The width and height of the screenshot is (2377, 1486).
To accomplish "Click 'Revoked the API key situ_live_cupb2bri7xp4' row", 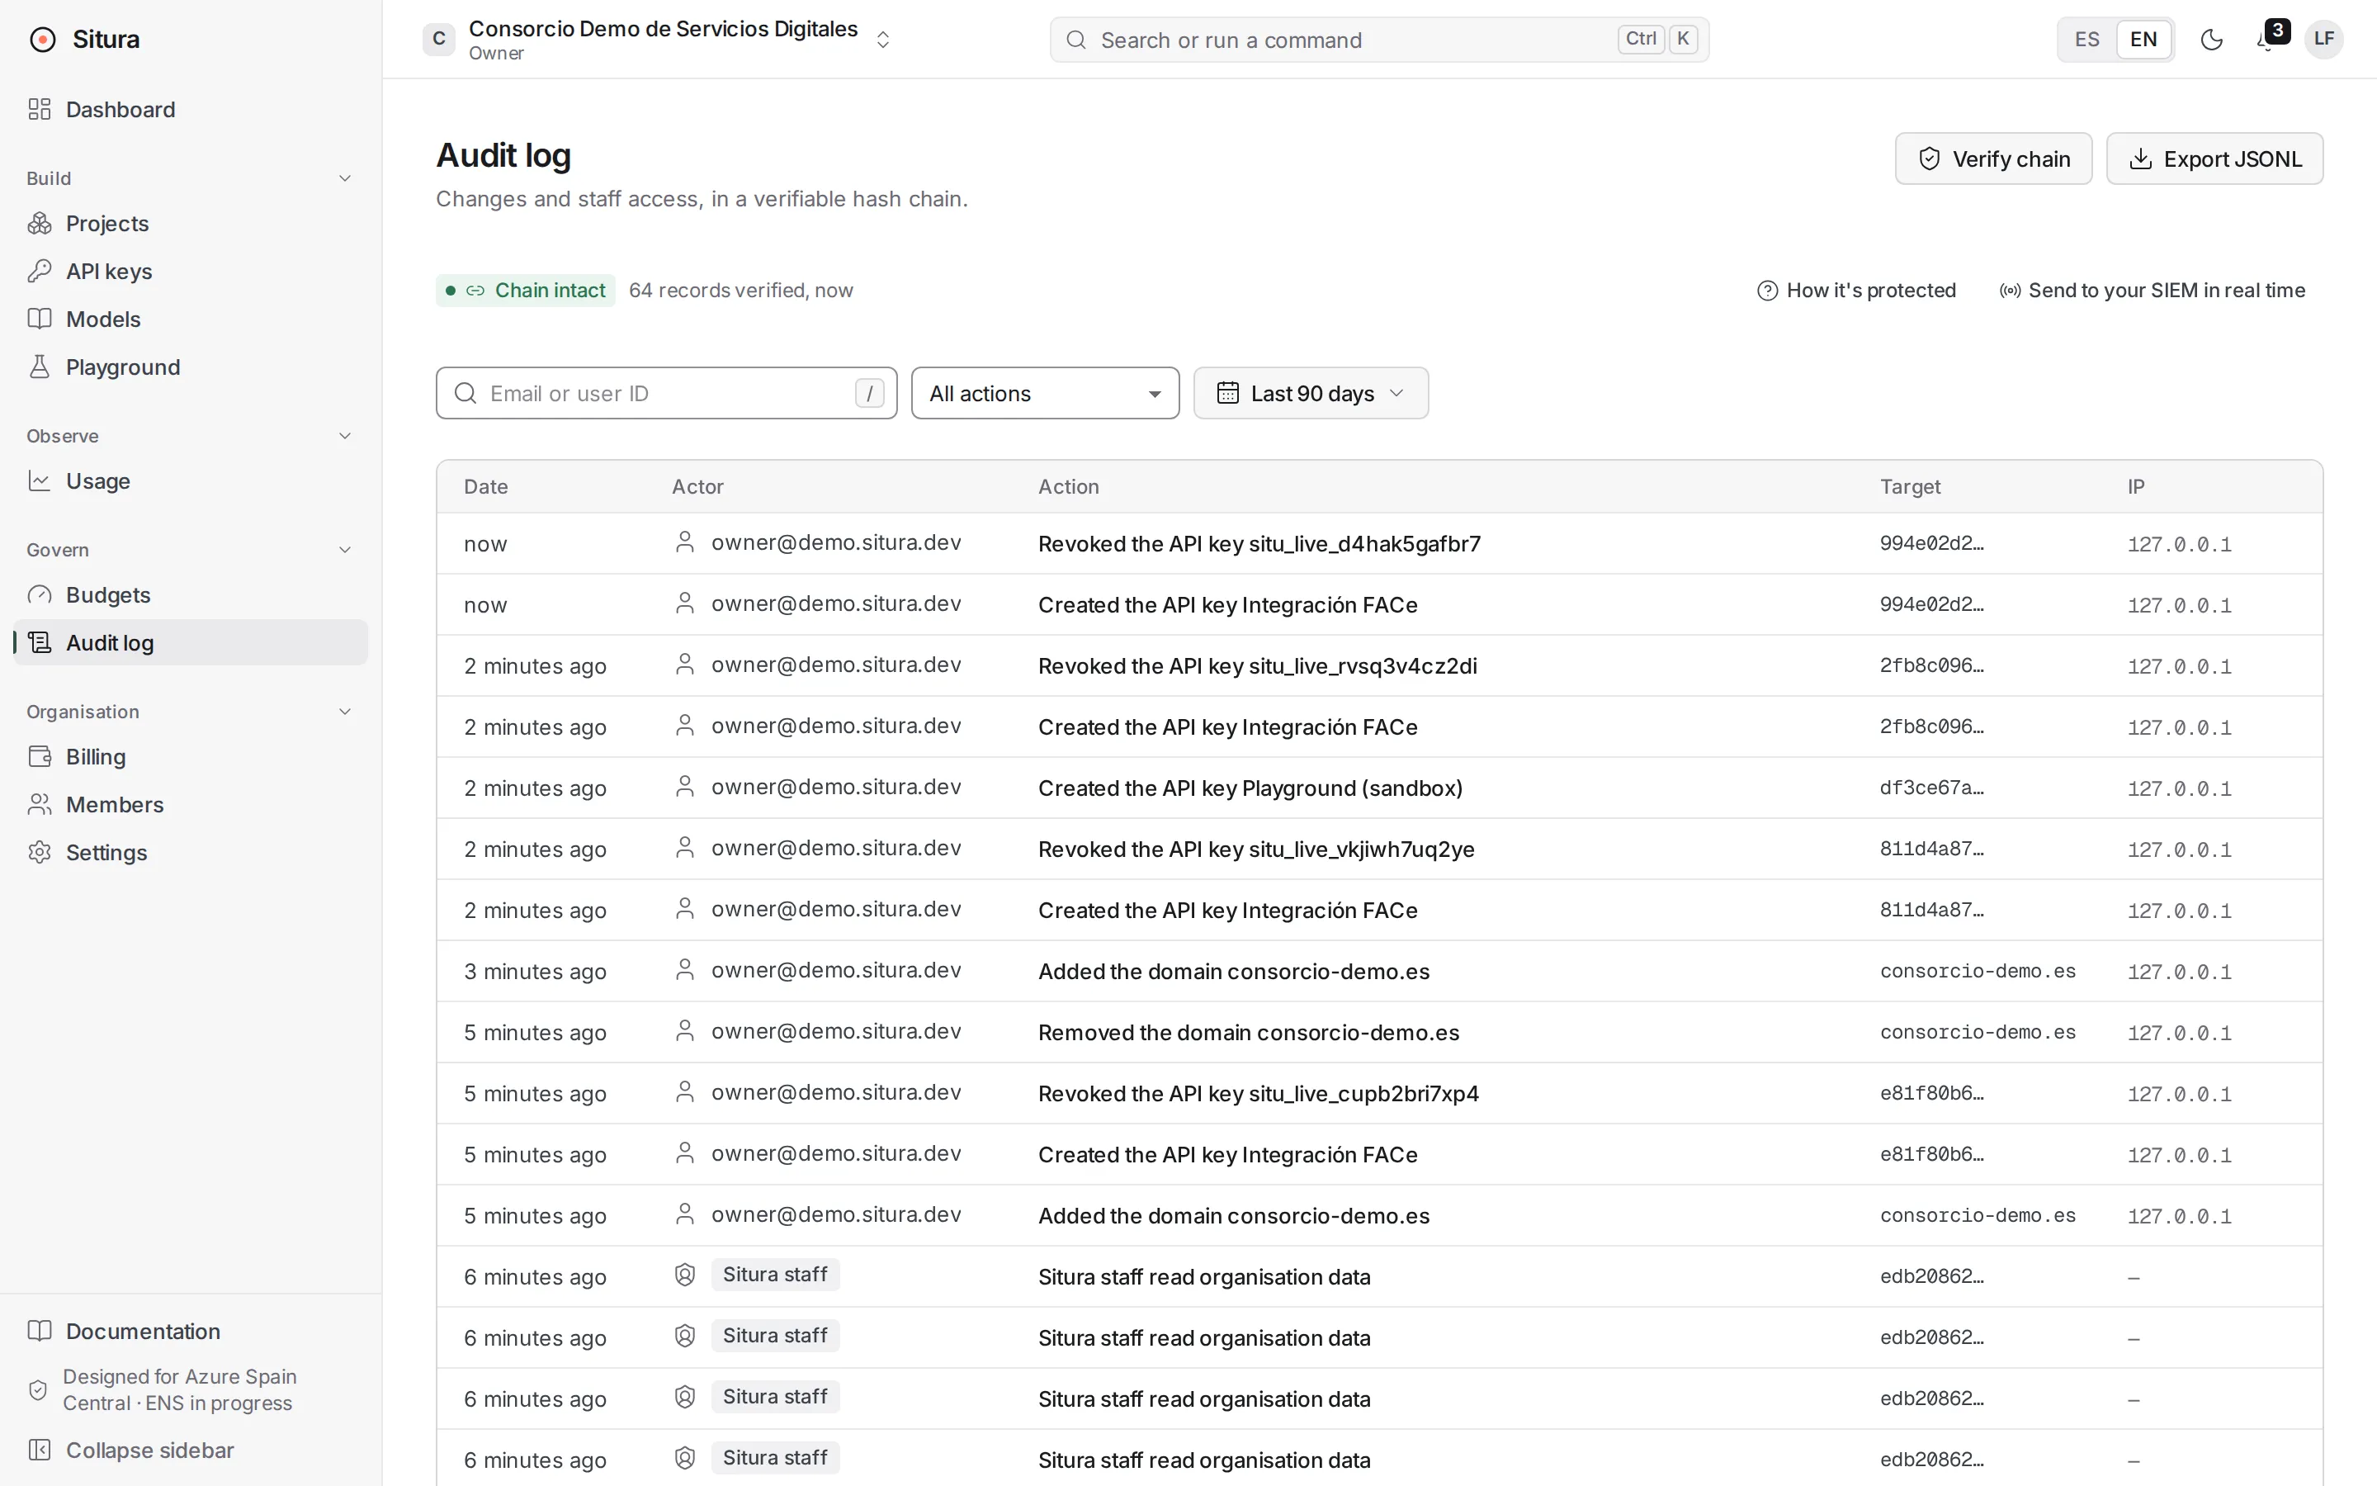I will coord(1379,1093).
